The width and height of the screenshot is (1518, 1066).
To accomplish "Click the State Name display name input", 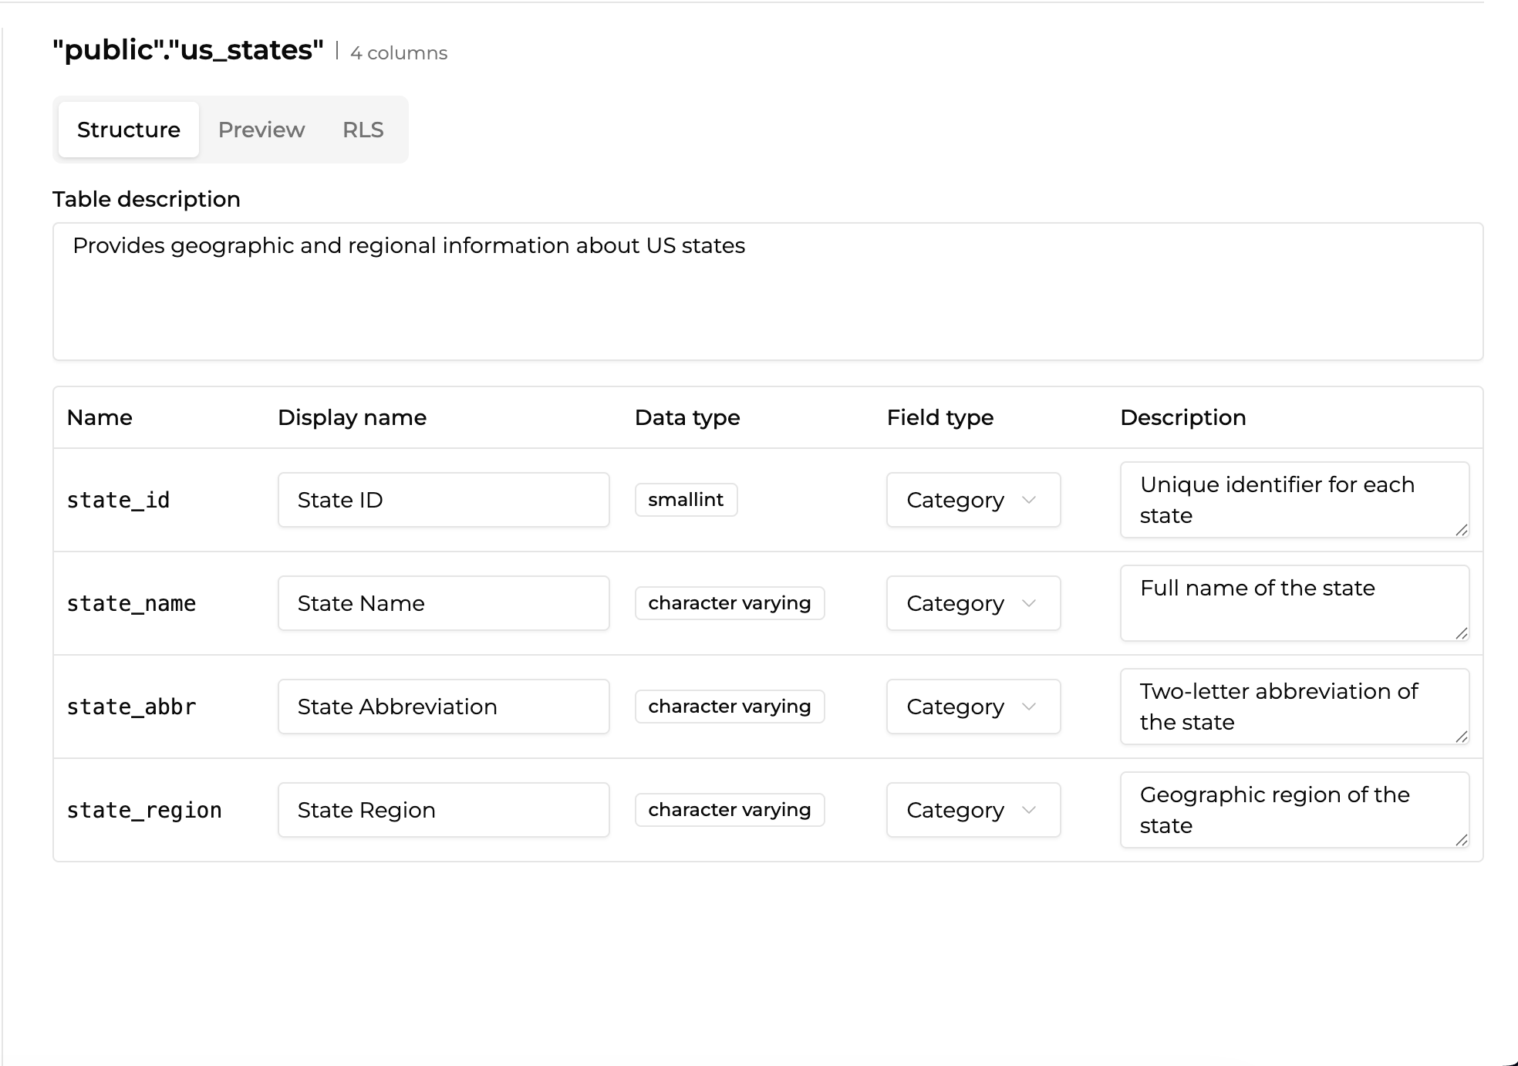I will pos(444,603).
